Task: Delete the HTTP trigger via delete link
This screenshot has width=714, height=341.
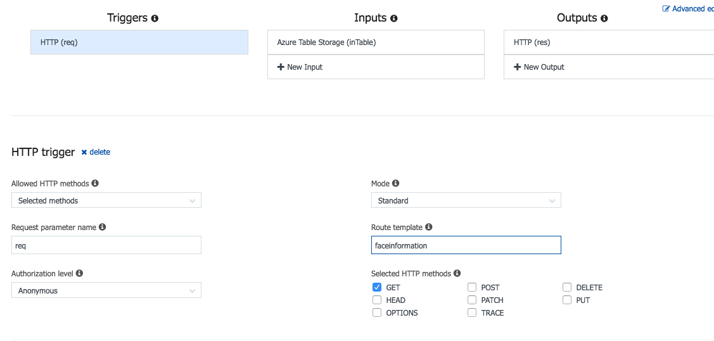Action: click(x=96, y=152)
